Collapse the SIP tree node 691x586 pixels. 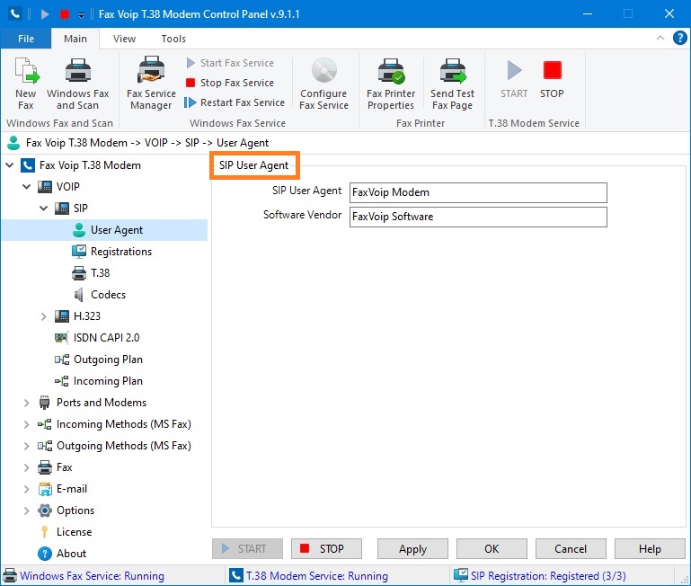coord(44,209)
